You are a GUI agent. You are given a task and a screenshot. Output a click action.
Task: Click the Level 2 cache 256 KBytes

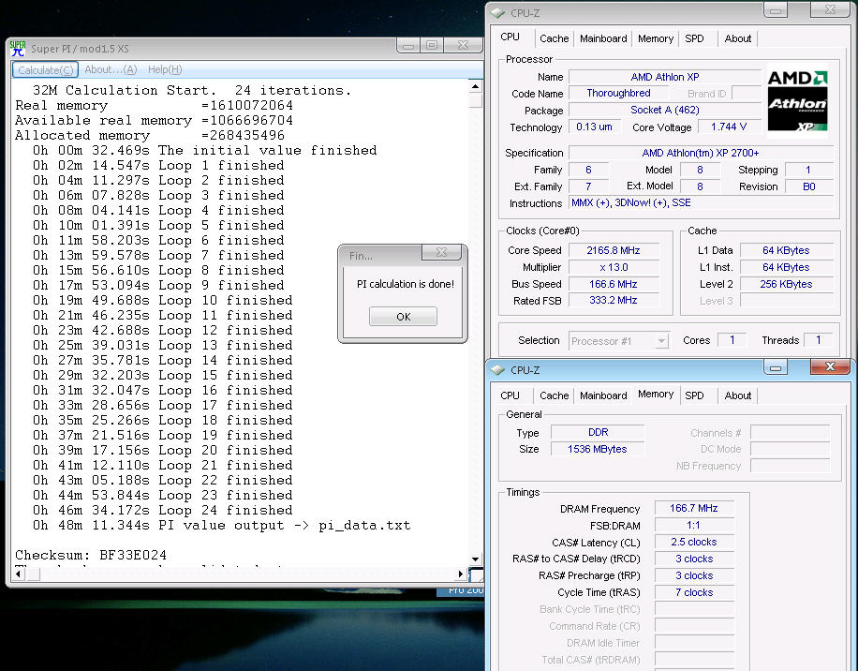point(786,284)
